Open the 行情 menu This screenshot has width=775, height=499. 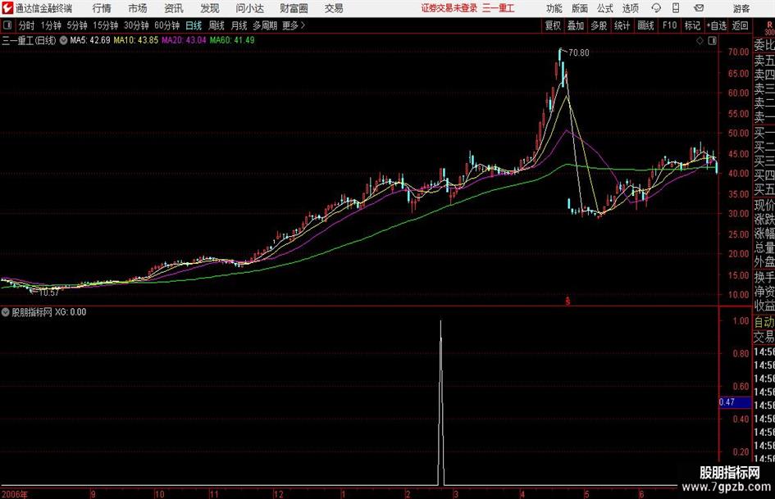coord(102,8)
